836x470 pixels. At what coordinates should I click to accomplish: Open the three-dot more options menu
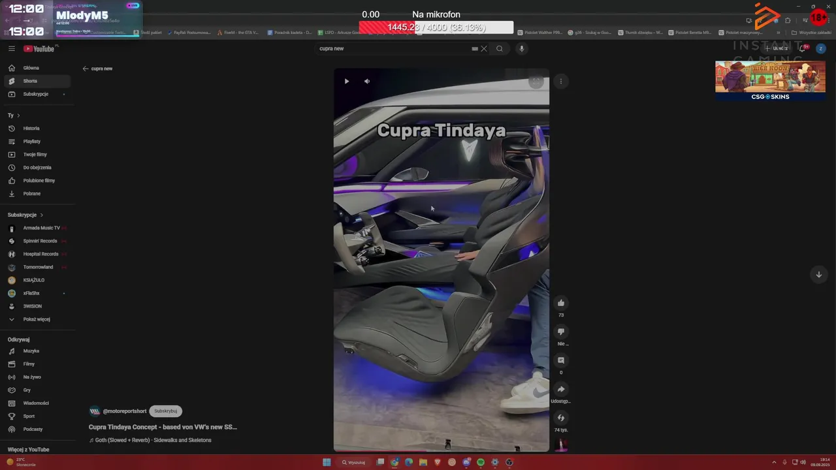tap(560, 81)
